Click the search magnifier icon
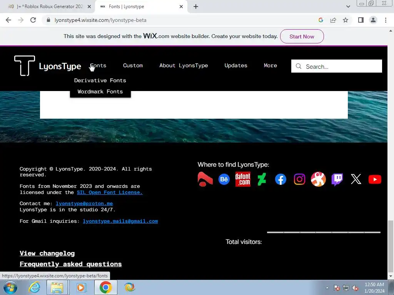Viewport: 394px width, 295px height. 298,66
